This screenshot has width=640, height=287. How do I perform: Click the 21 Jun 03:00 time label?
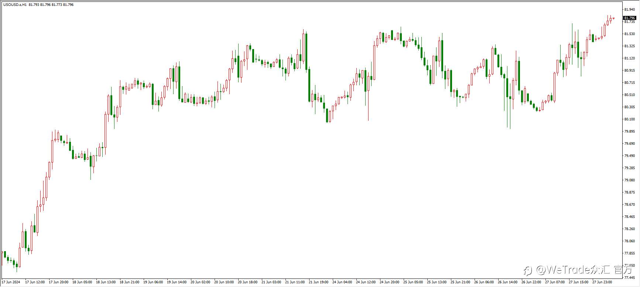271,282
